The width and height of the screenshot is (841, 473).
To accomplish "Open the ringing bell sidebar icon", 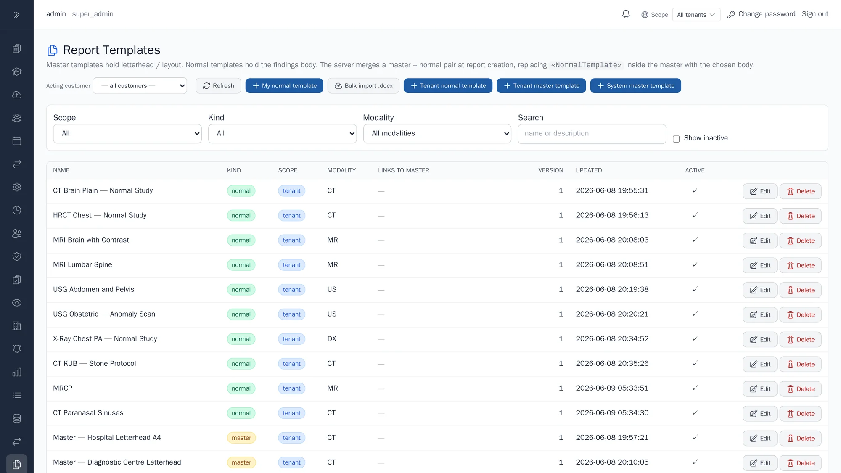I will tap(16, 349).
